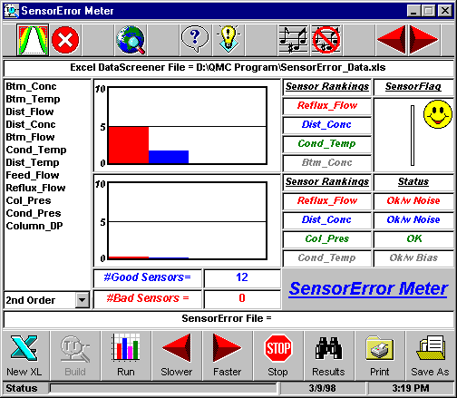Click the SensorFlag vertical slider bar
This screenshot has width=457, height=398.
pyautogui.click(x=413, y=135)
